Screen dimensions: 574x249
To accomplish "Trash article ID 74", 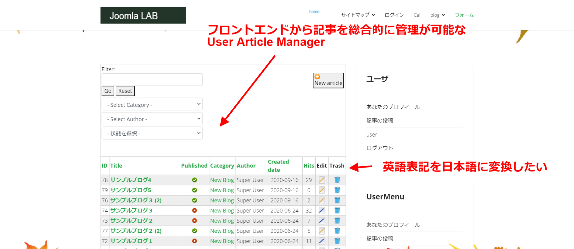I will [337, 211].
